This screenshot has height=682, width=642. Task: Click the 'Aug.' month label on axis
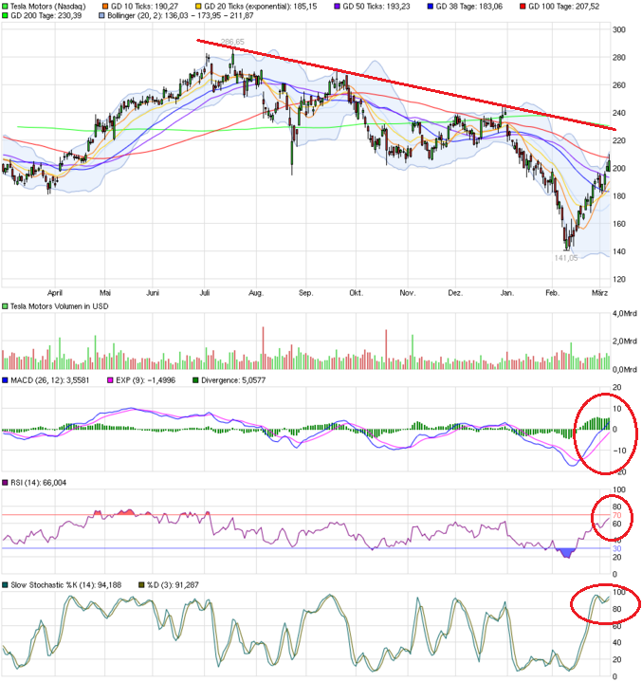[256, 293]
